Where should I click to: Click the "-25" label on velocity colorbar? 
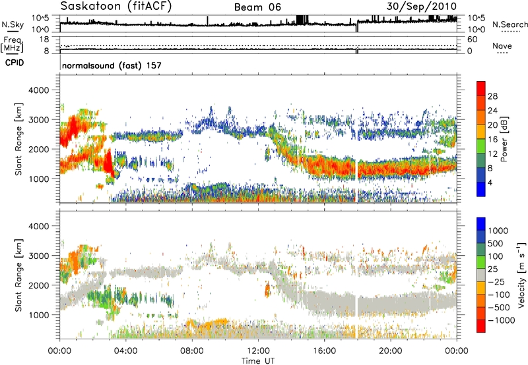(x=497, y=281)
